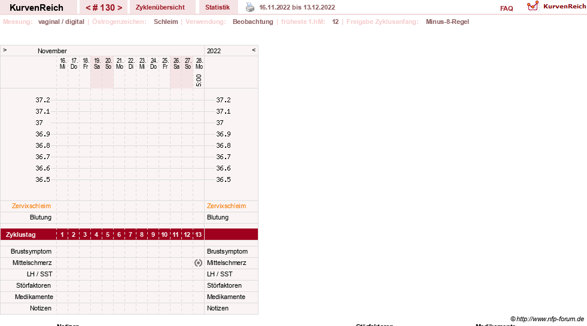587x326 pixels.
Task: Click the Mittelschmerz symbol on day 13
Action: pyautogui.click(x=199, y=263)
